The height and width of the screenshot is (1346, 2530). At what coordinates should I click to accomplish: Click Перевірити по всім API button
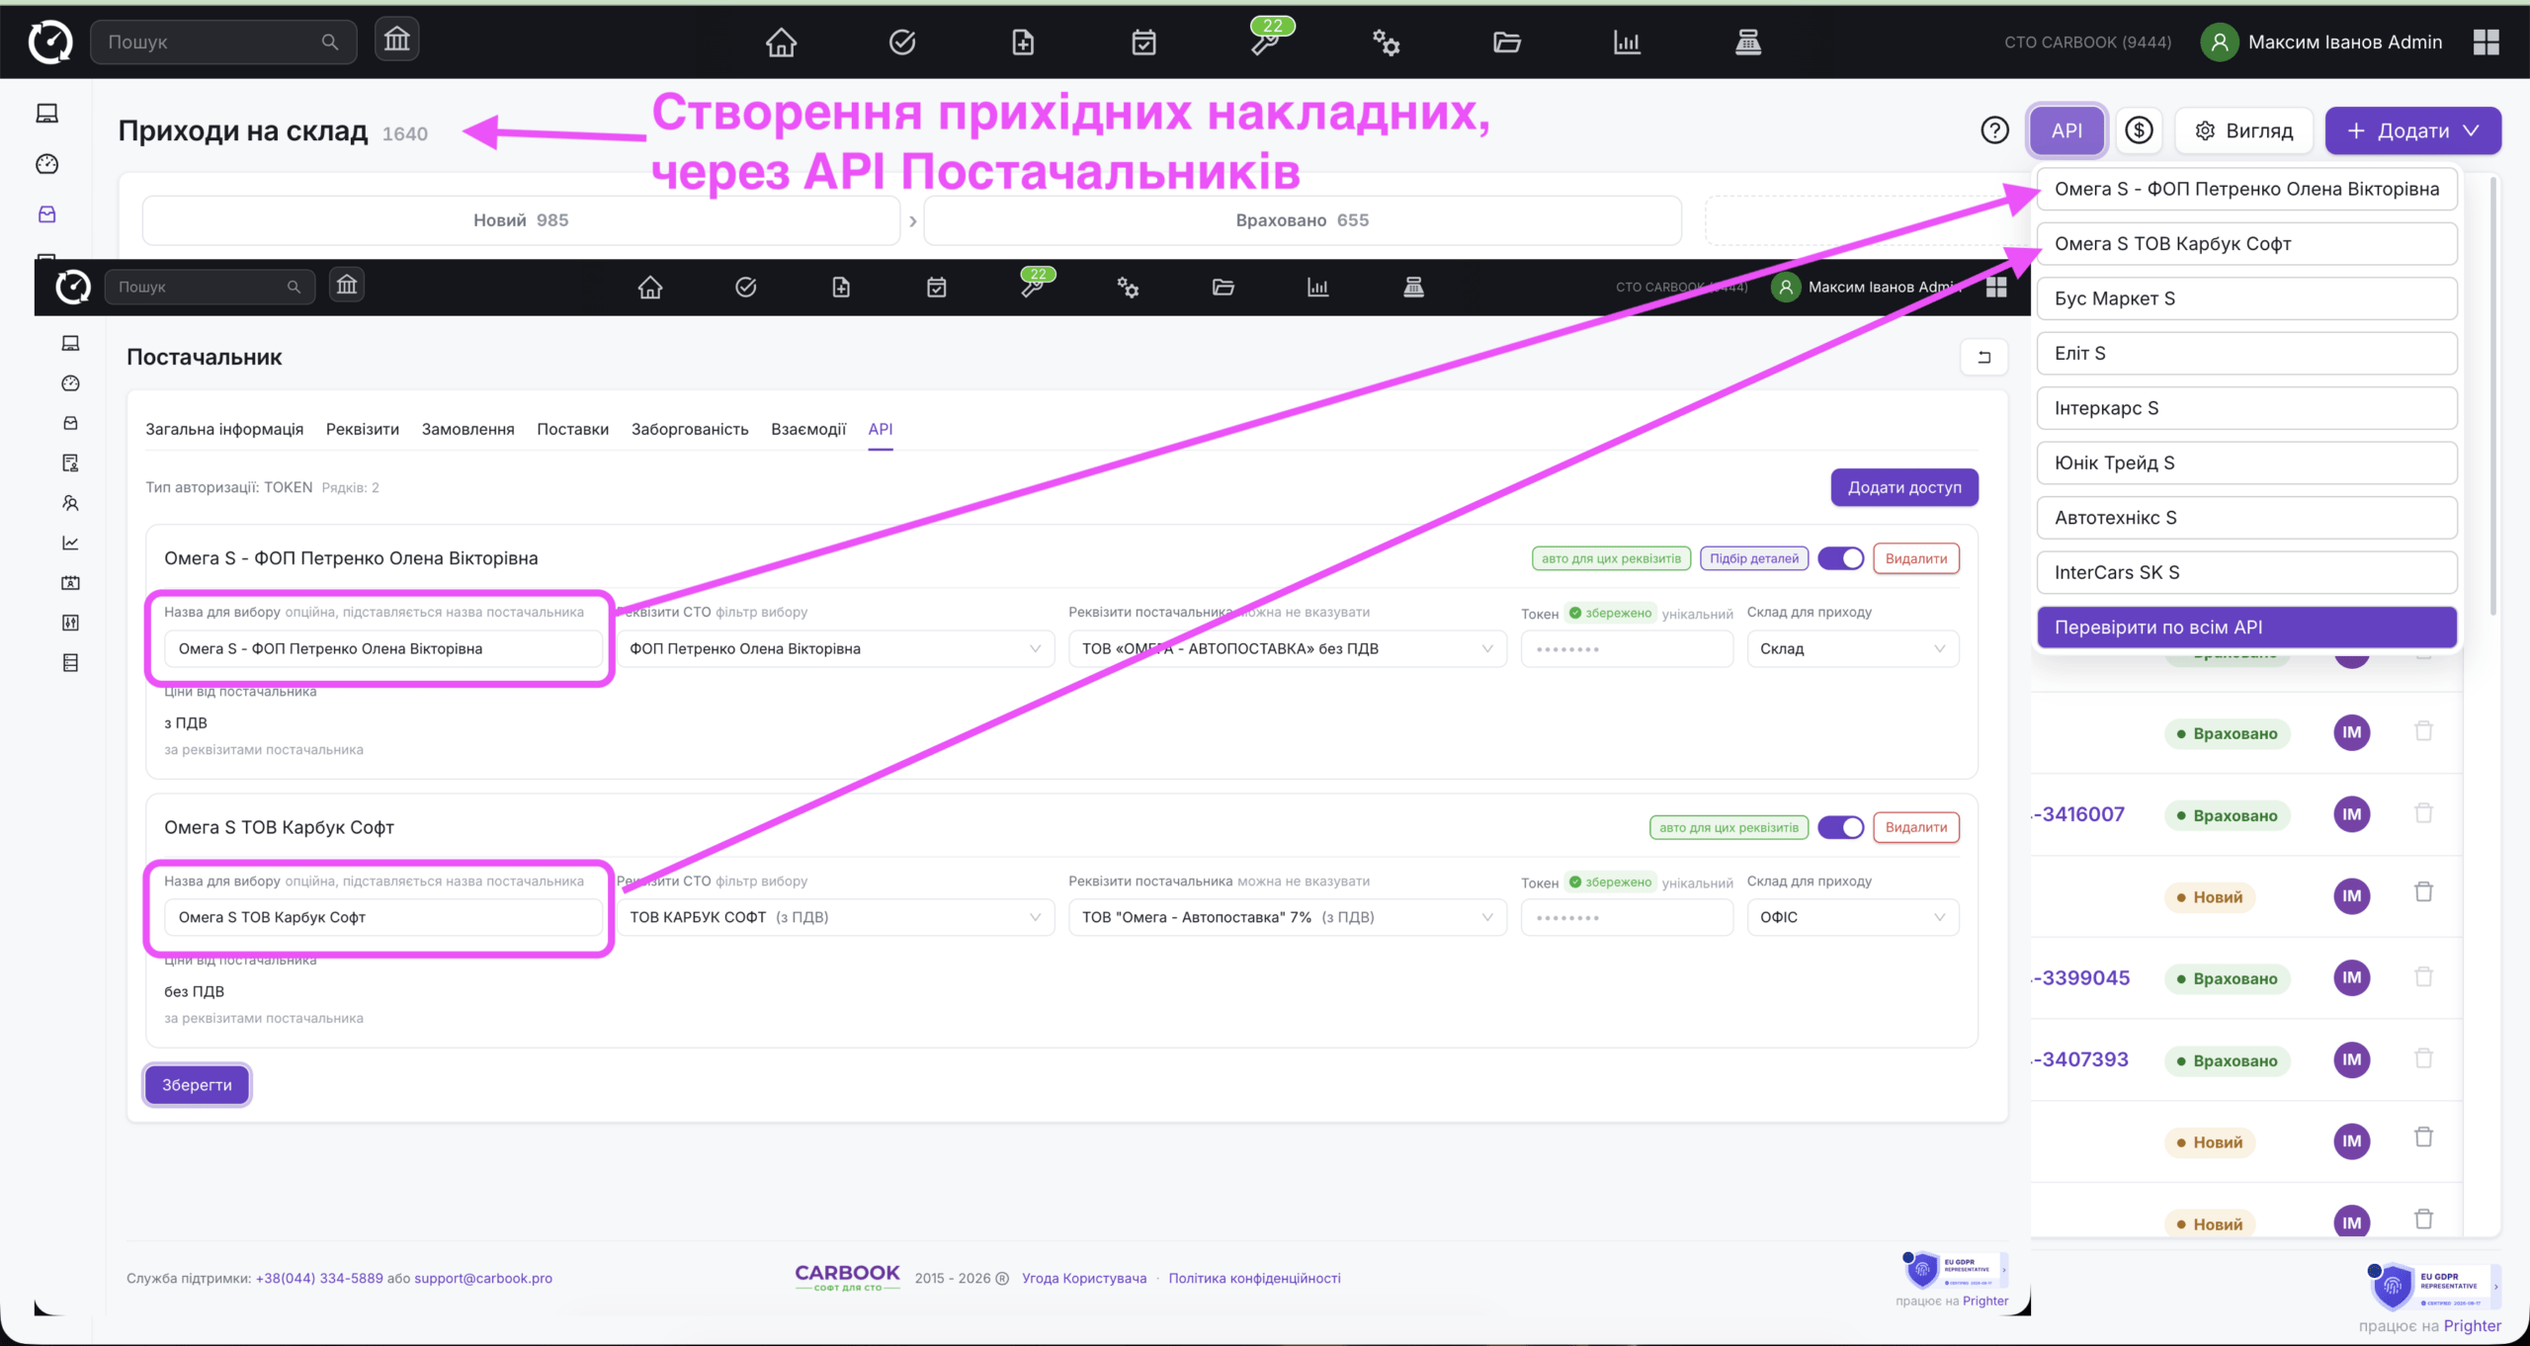[x=2246, y=628]
